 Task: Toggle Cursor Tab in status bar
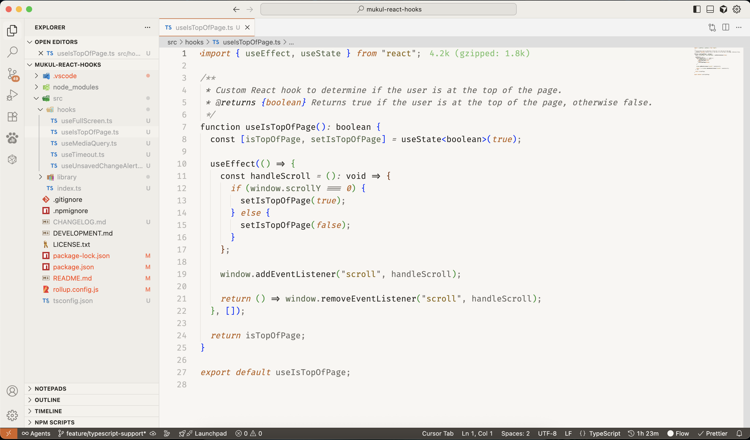pyautogui.click(x=438, y=433)
